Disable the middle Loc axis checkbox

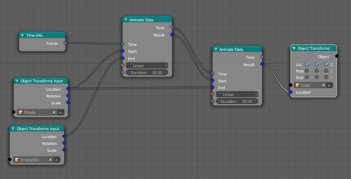[316, 64]
